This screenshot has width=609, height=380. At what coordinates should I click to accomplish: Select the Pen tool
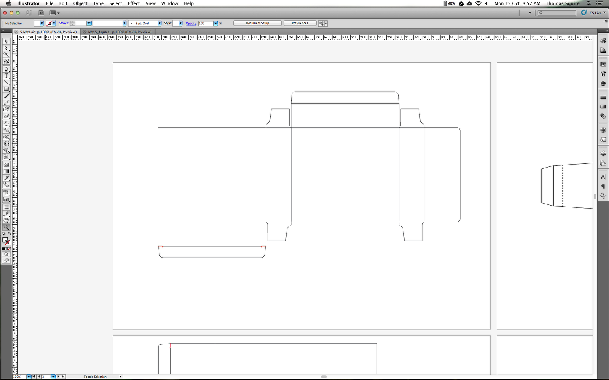6,69
